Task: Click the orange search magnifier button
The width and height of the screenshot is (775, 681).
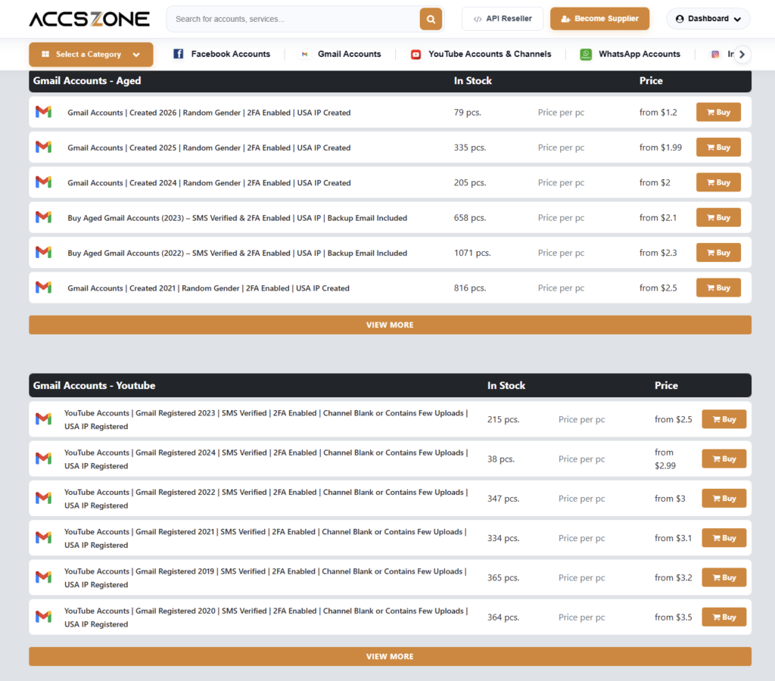Action: click(431, 19)
